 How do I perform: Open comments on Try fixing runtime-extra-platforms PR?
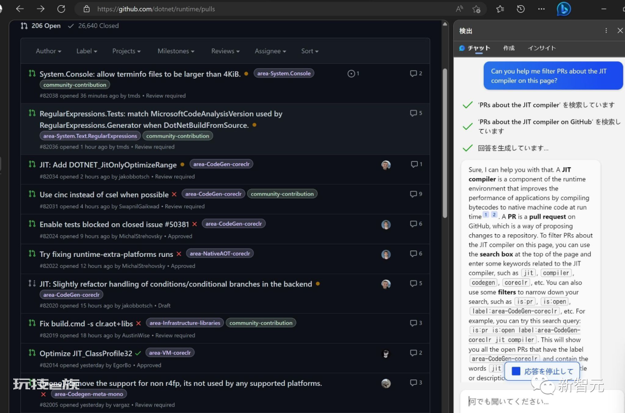(416, 254)
